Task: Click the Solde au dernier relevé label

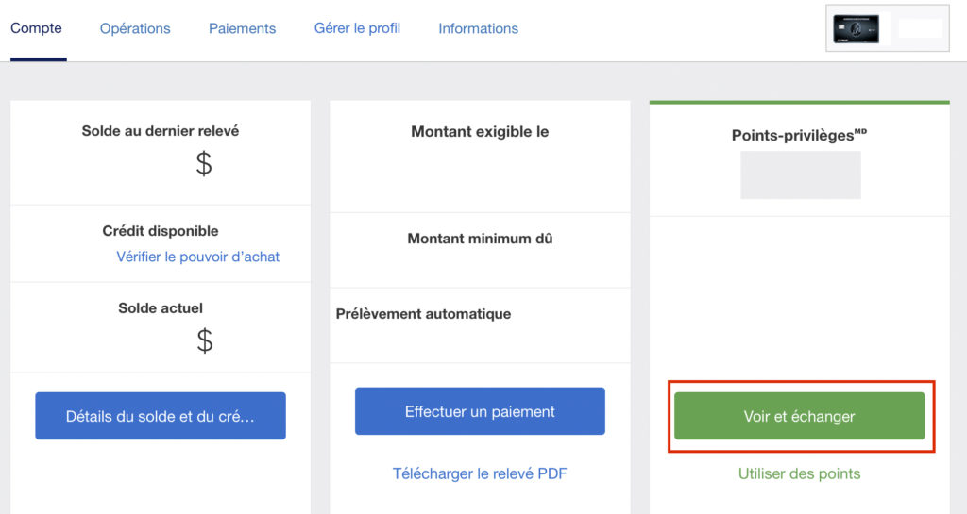Action: 160,131
